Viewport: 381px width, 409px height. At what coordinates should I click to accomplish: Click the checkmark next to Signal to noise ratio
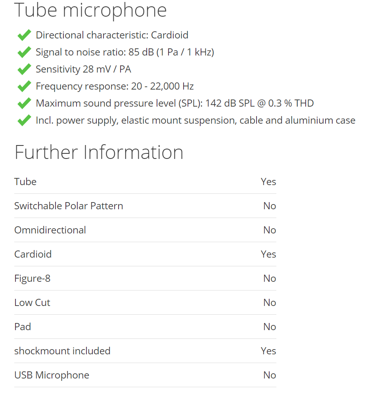tap(24, 52)
